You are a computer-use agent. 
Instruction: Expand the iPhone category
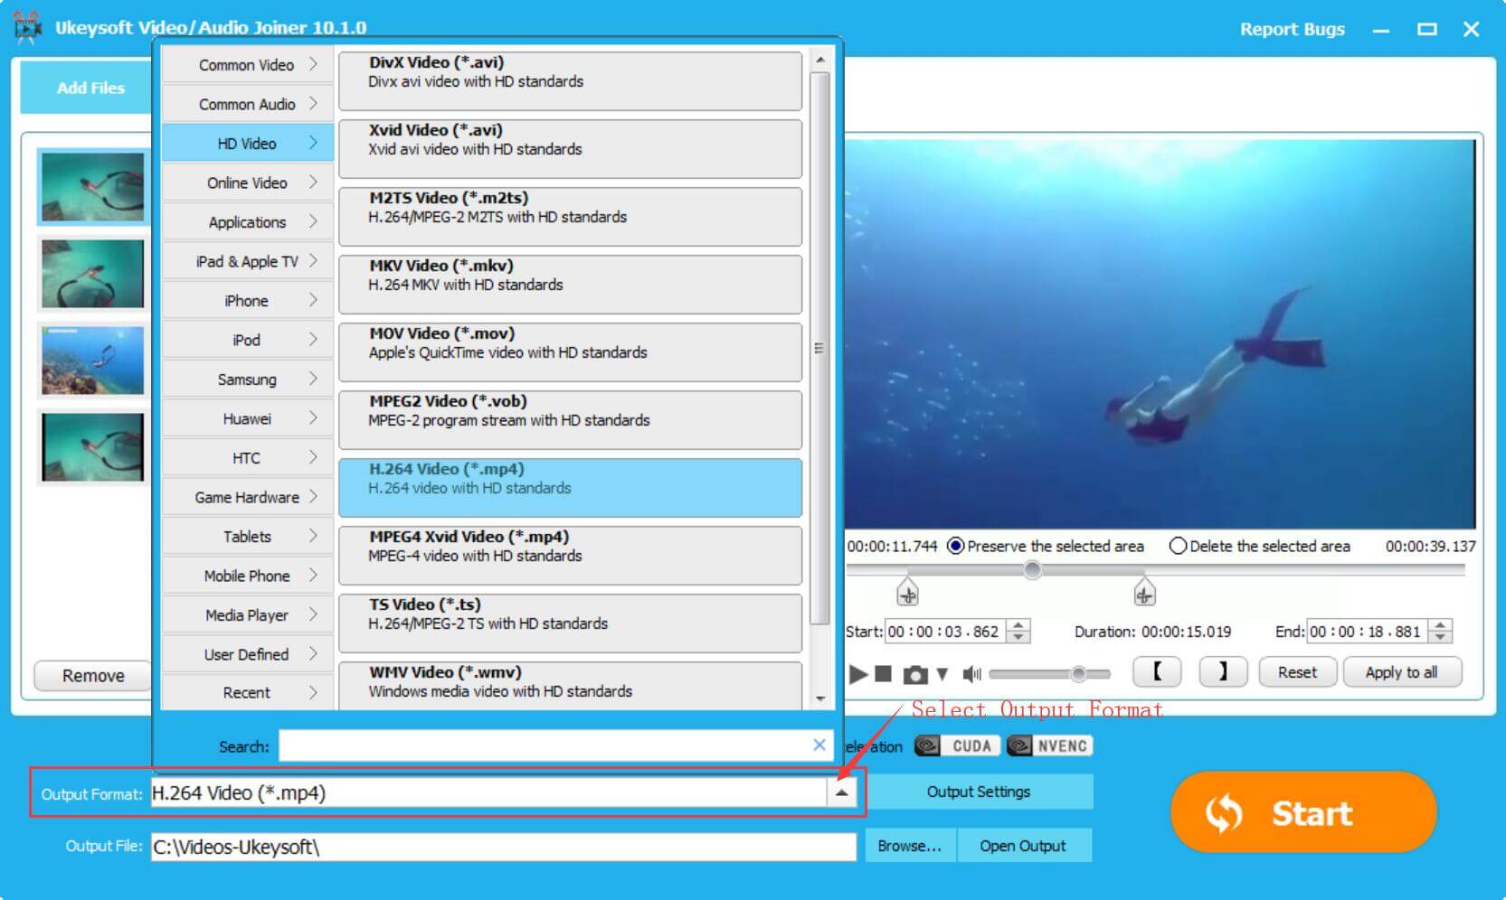(x=247, y=300)
